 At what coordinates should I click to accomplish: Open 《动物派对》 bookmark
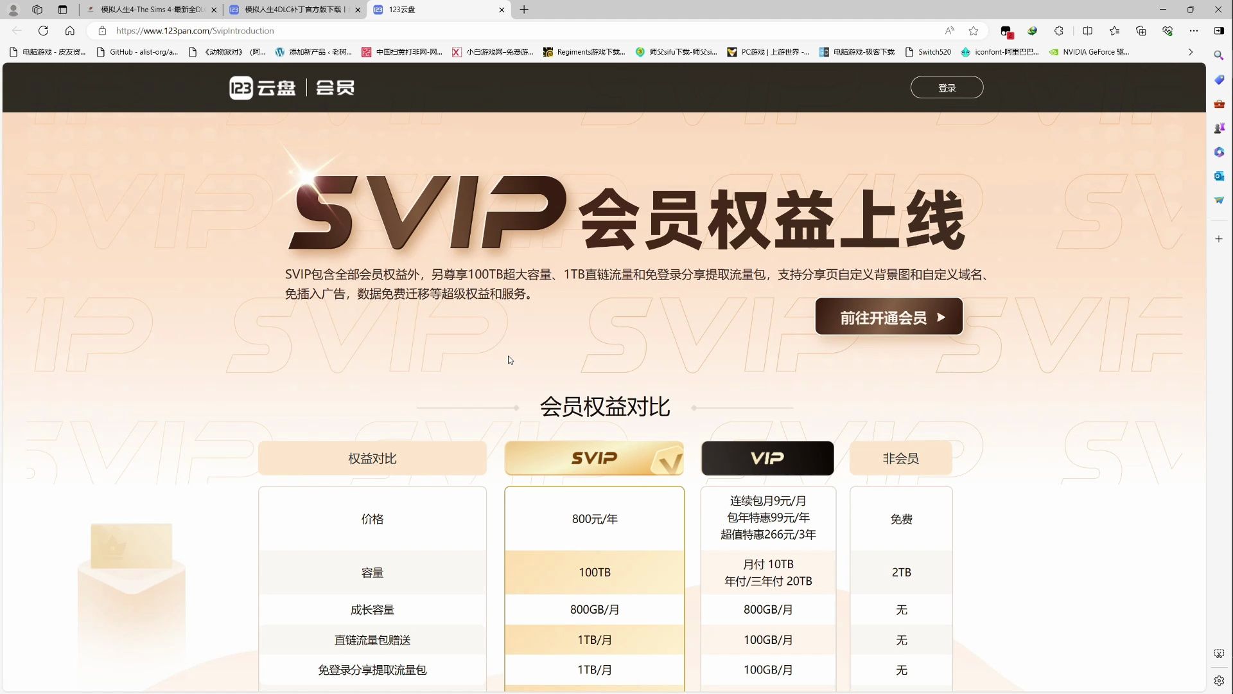click(x=227, y=52)
